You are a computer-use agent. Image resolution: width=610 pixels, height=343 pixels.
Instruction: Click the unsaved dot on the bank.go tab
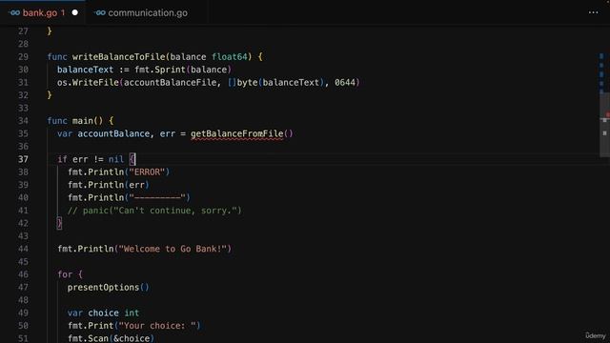pos(75,12)
